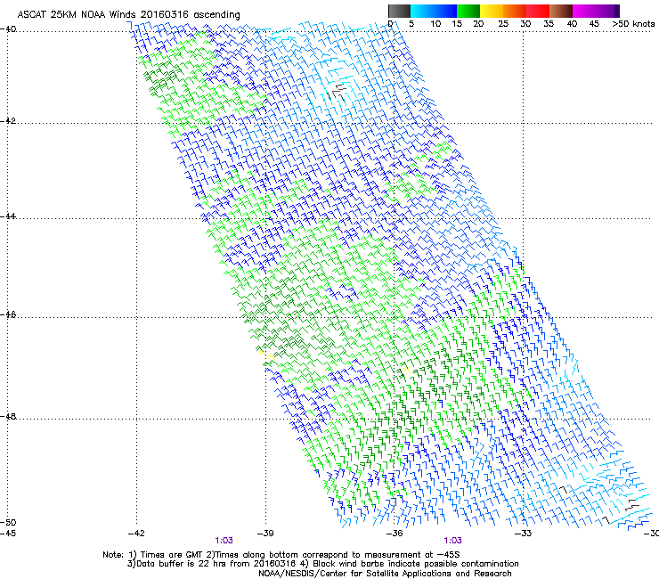Click the legend label '45'

[x=594, y=23]
